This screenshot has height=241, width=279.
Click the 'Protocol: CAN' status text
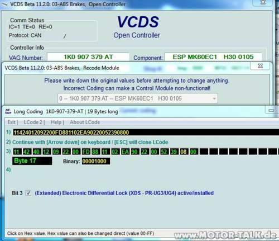pos(25,35)
